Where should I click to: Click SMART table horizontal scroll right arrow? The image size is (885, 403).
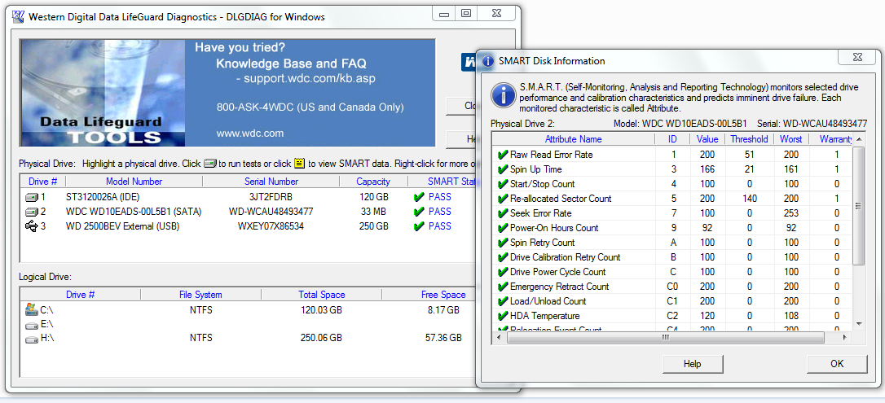(x=845, y=337)
